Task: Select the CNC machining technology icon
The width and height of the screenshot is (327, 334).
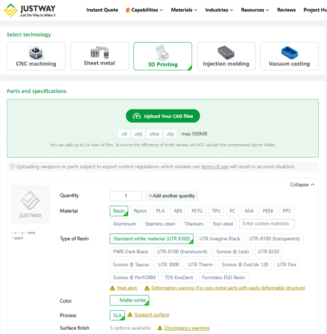Action: [36, 52]
